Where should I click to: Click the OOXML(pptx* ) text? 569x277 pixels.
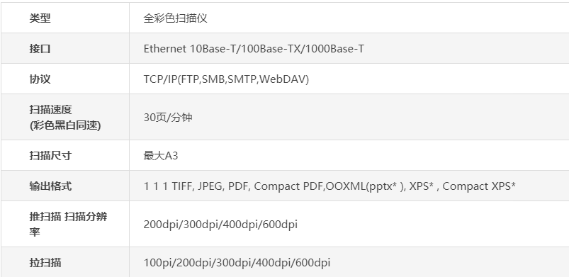click(366, 186)
